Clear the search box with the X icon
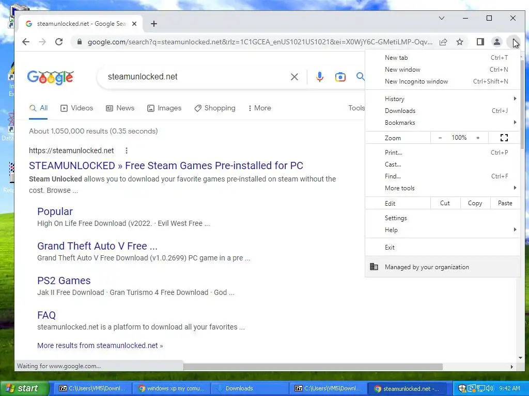529x396 pixels. [x=294, y=77]
